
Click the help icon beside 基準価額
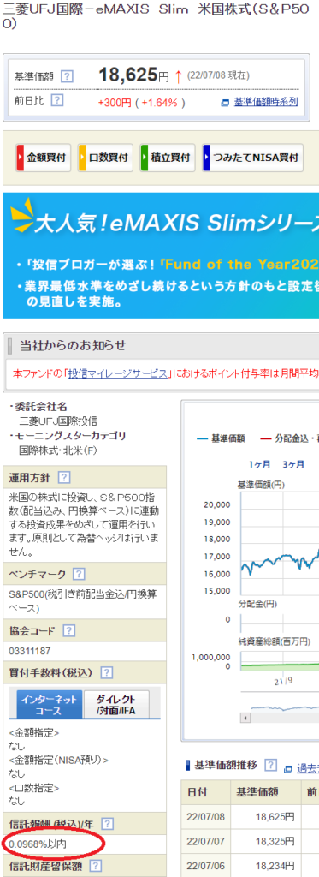coord(67,76)
